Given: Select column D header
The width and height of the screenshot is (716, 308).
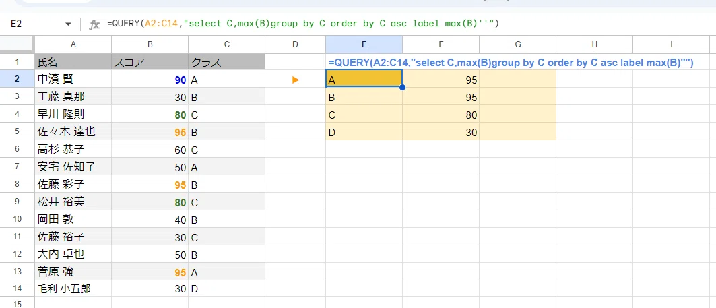Looking at the screenshot, I should pos(296,44).
